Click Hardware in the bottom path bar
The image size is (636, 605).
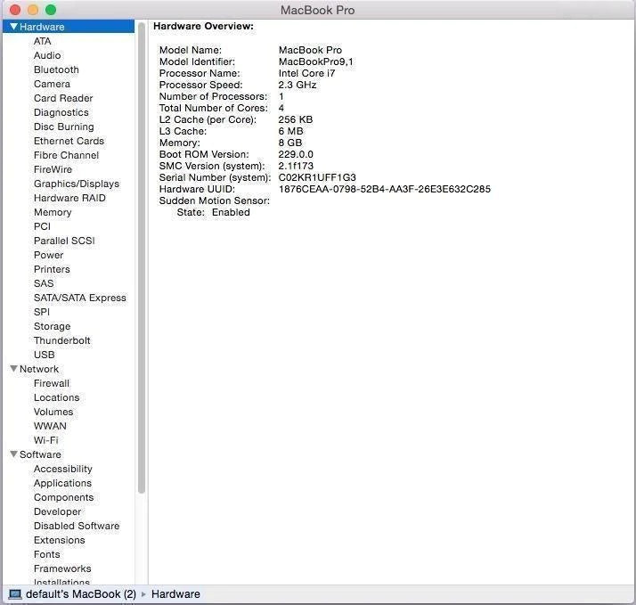[x=175, y=594]
